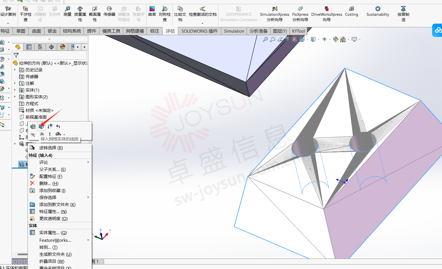The height and width of the screenshot is (269, 442).
Task: Open edit appearance color ball icon
Action: coord(336,39)
